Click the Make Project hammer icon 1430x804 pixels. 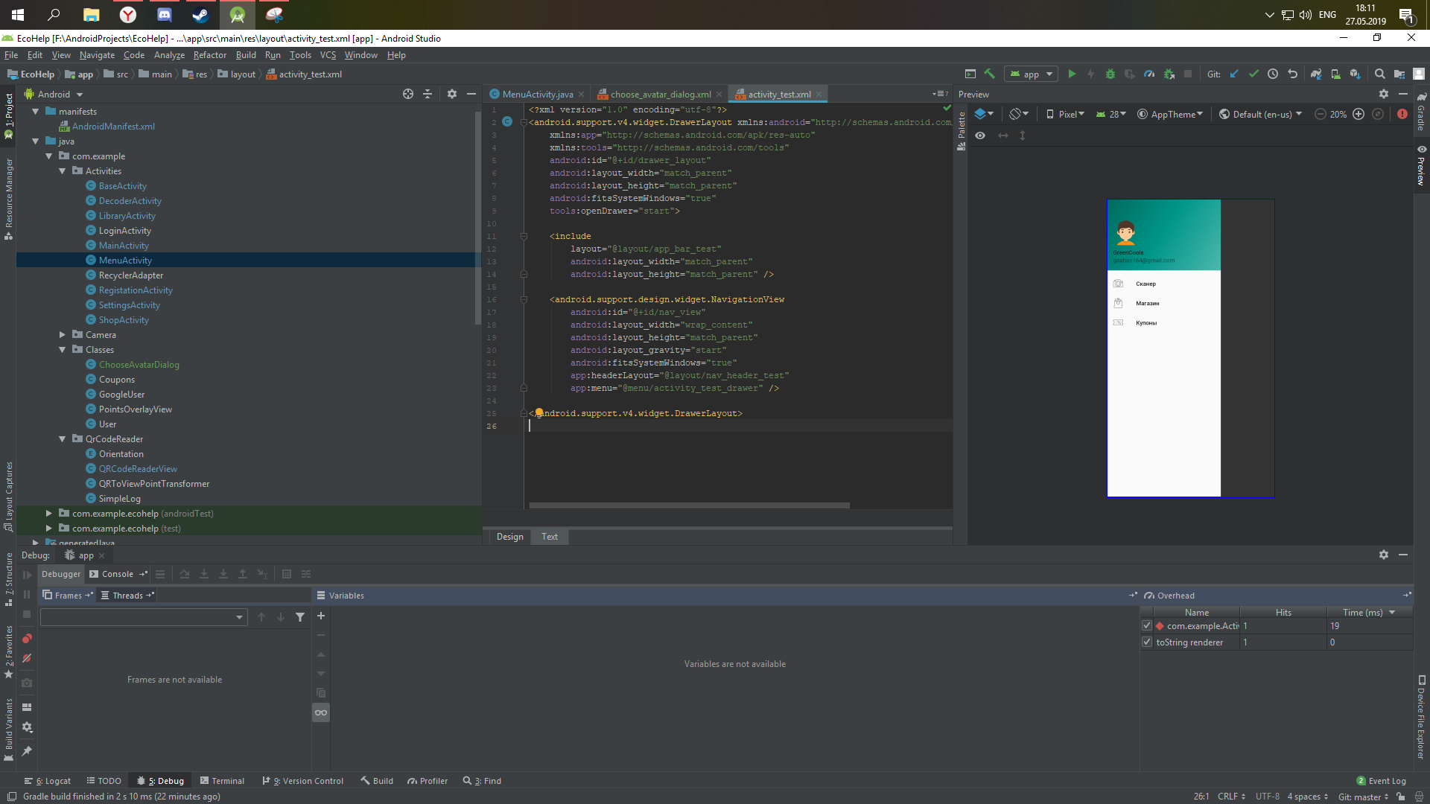pos(990,74)
